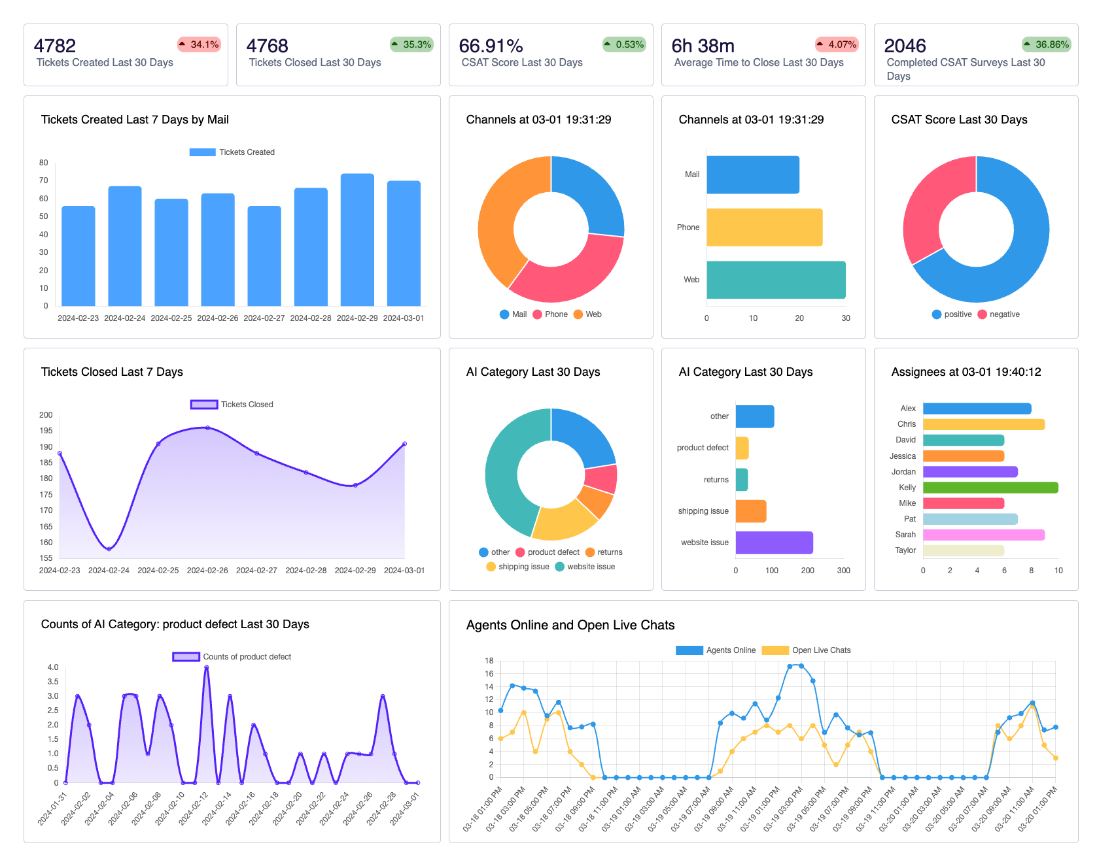Click the red trend arrow beside 4.07%

tap(820, 44)
